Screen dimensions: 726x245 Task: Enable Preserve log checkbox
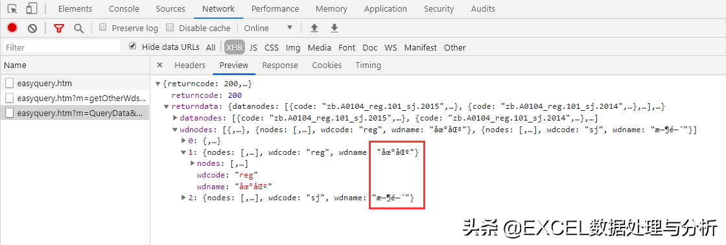click(103, 27)
